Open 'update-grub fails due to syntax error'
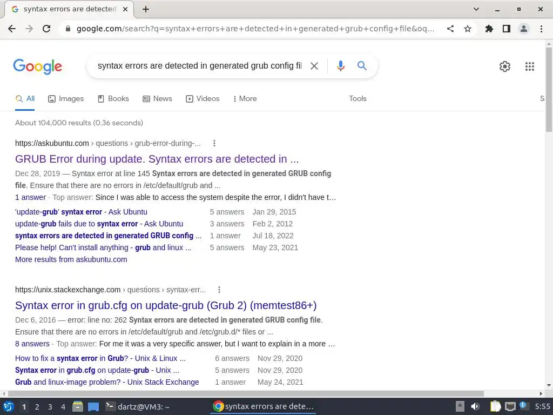This screenshot has height=415, width=553. click(99, 224)
